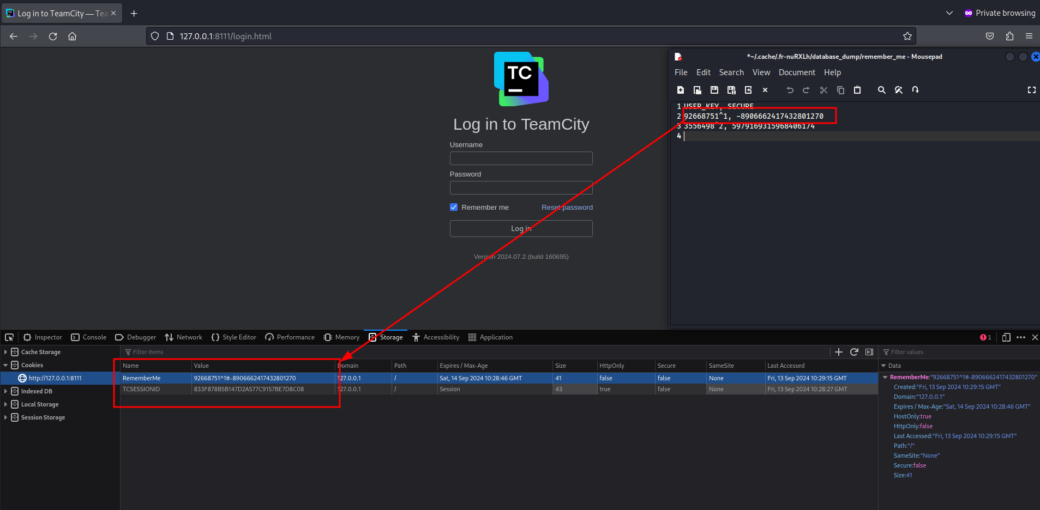Collapse the Cookies tree node
This screenshot has width=1040, height=510.
(5, 365)
